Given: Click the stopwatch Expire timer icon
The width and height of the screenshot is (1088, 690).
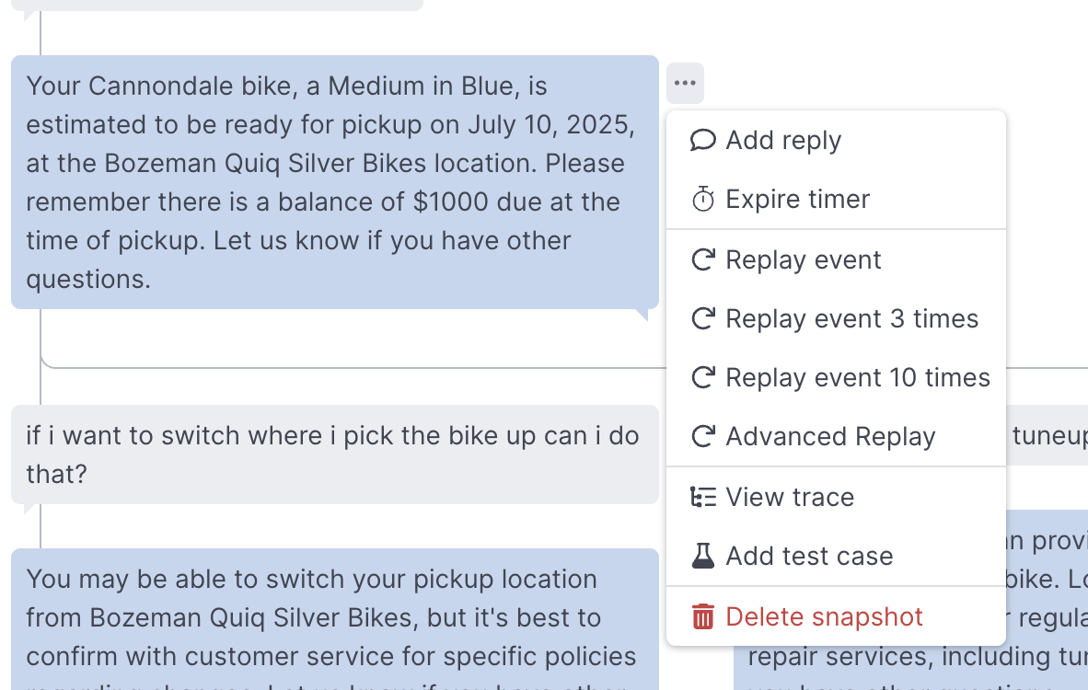Looking at the screenshot, I should tap(703, 199).
